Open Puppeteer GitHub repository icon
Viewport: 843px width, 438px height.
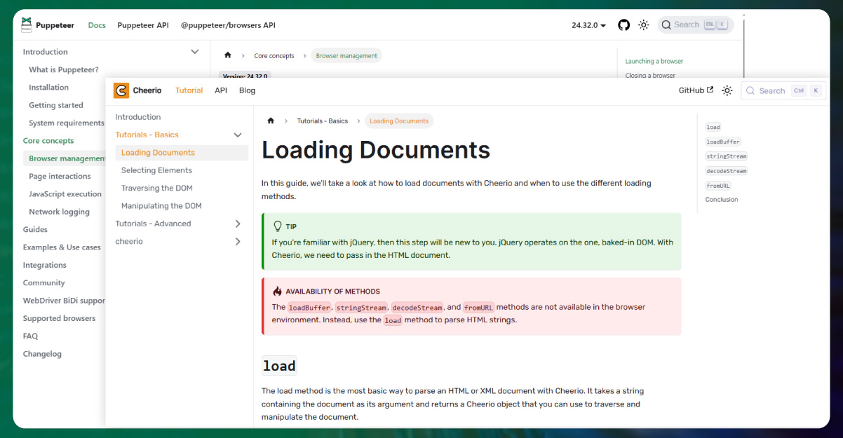(623, 25)
